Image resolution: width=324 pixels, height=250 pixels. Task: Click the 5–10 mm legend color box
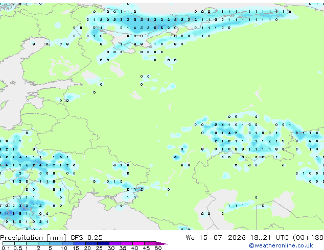click(56, 243)
